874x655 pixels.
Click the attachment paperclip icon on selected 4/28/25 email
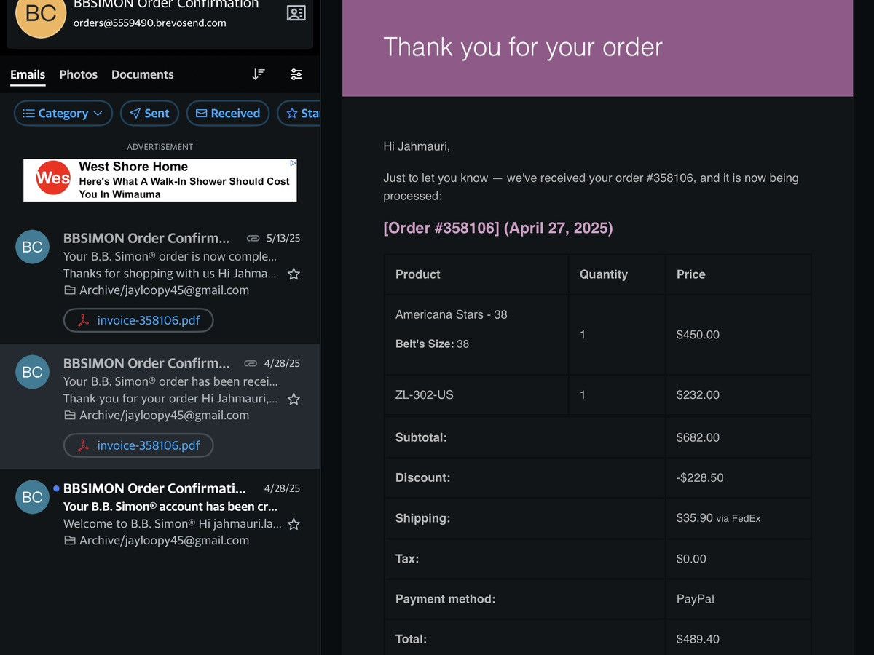tap(251, 363)
